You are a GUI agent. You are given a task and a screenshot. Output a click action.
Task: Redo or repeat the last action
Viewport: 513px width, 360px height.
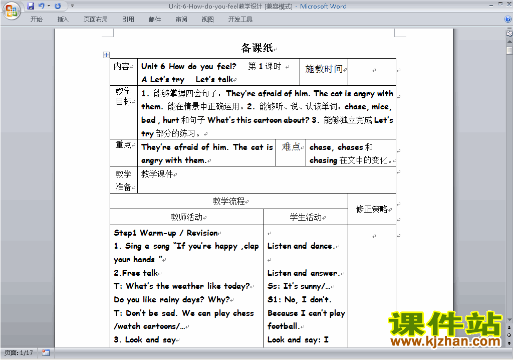click(58, 6)
